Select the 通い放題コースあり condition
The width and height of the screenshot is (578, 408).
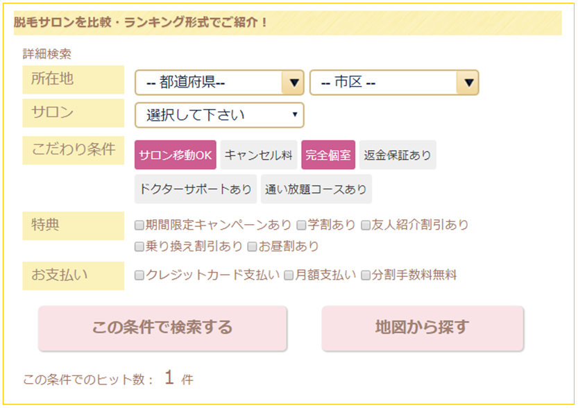316,189
